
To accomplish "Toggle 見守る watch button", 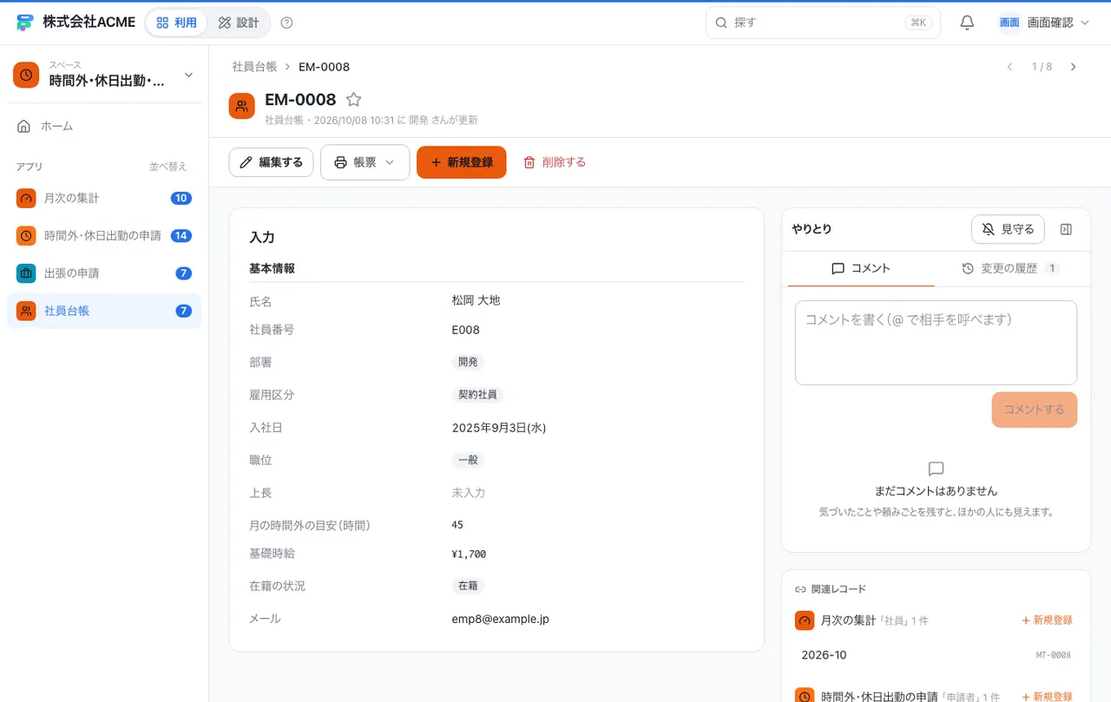I will coord(1008,229).
